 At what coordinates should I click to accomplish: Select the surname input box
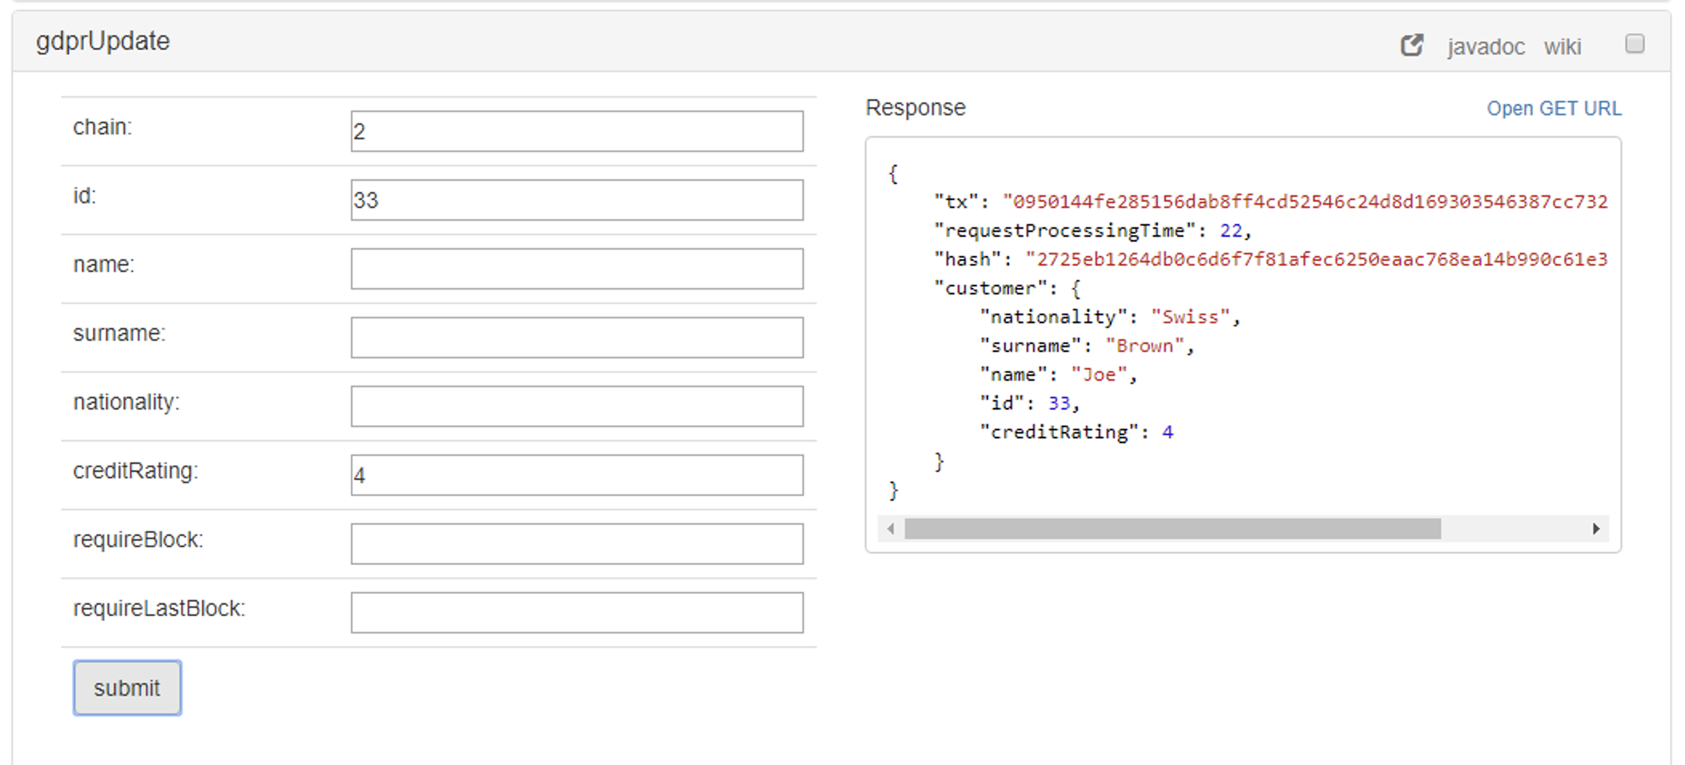pos(577,338)
